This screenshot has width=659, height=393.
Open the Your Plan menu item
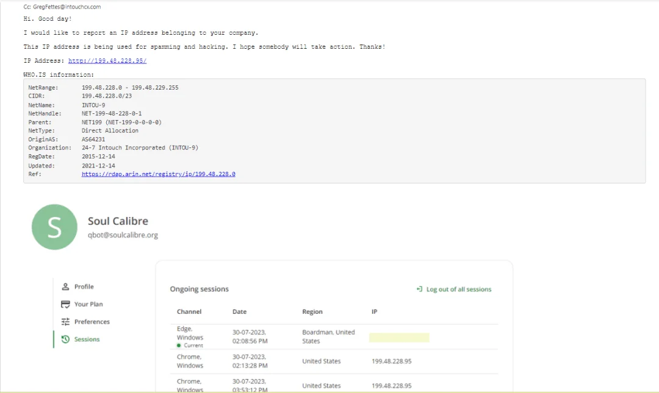pyautogui.click(x=88, y=305)
